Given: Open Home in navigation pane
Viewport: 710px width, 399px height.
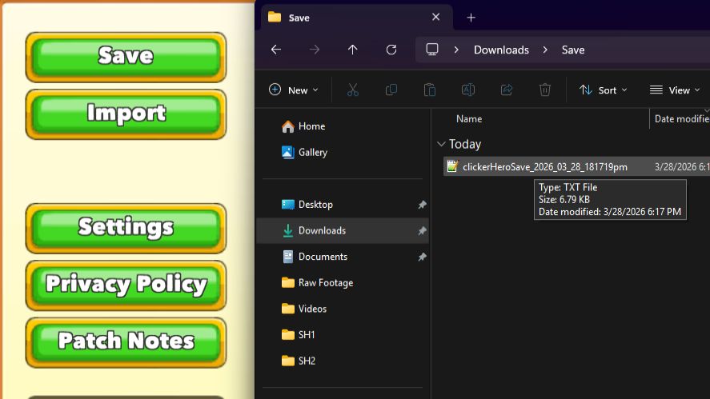Looking at the screenshot, I should click(343, 126).
